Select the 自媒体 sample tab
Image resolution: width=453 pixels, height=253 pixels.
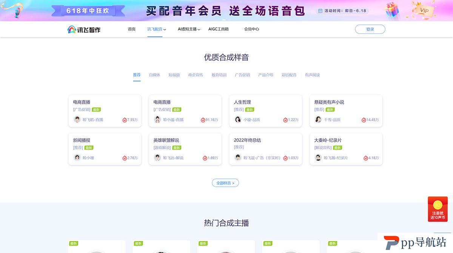154,75
